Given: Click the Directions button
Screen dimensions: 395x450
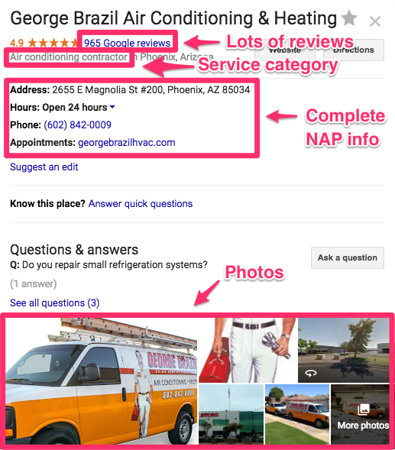Looking at the screenshot, I should [x=354, y=50].
